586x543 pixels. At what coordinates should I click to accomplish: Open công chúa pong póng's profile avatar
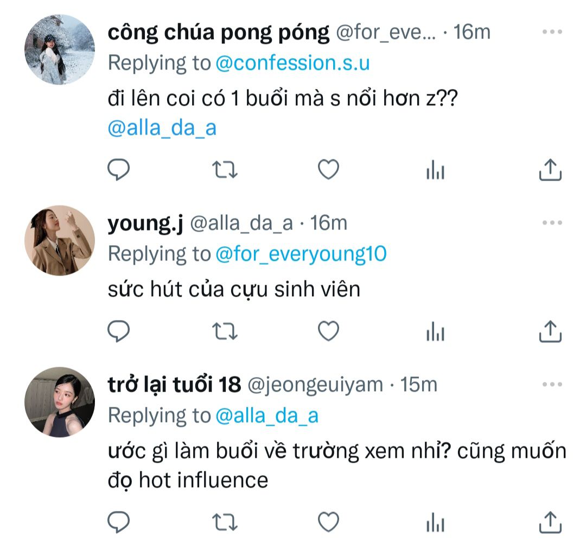[x=60, y=49]
